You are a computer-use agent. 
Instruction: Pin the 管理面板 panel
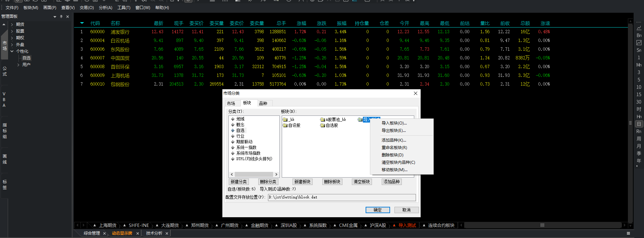[61, 16]
